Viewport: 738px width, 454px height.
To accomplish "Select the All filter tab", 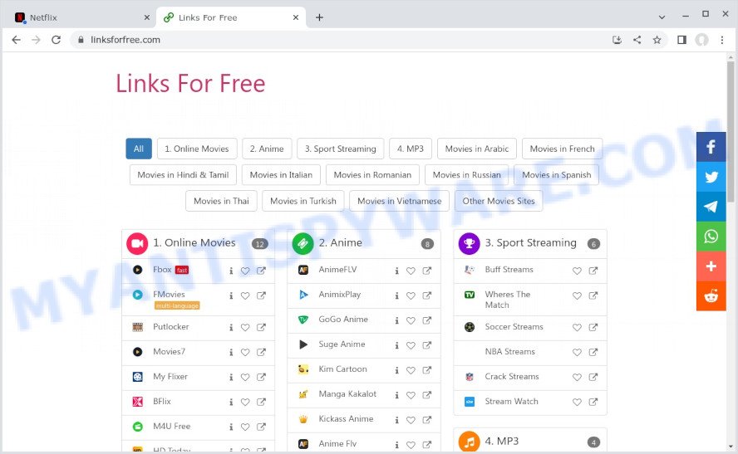I will [x=138, y=149].
